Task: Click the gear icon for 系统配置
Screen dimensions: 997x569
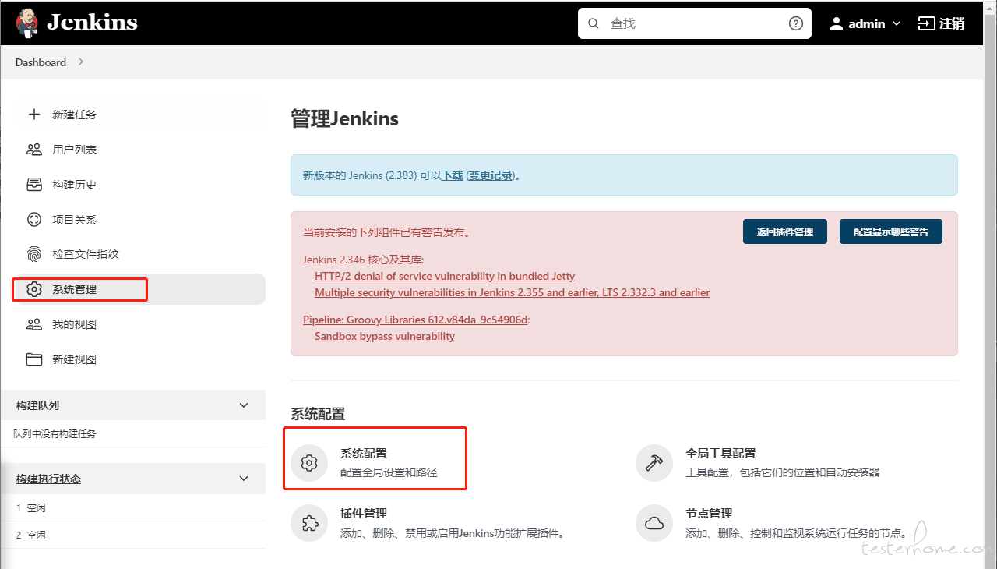Action: 309,463
